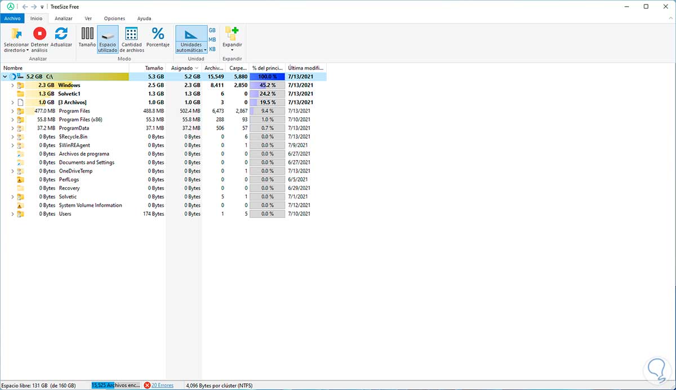Click the Users folder icon
Viewport: 676px width, 390px height.
point(20,214)
